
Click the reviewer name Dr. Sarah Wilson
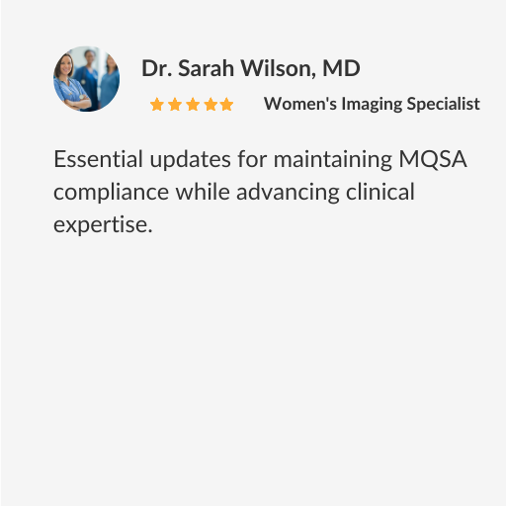pos(224,68)
